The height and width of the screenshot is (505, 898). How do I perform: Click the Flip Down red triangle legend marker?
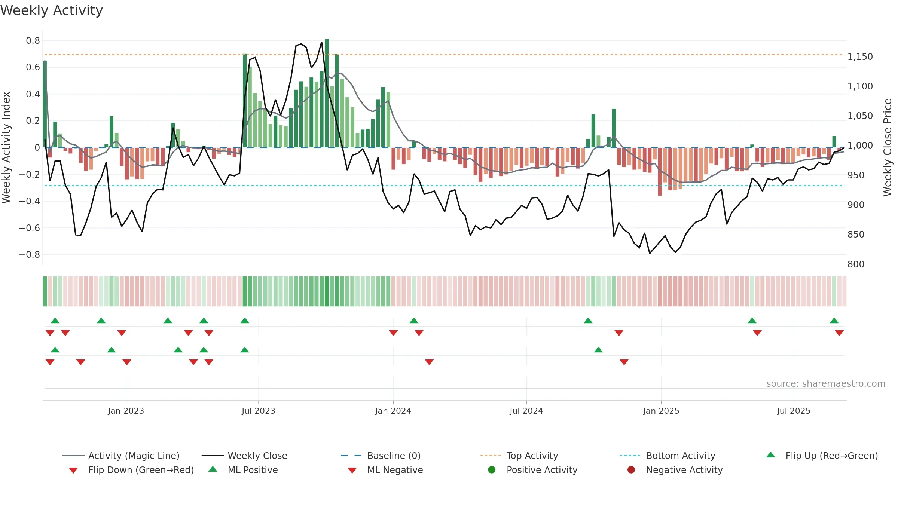tap(73, 471)
